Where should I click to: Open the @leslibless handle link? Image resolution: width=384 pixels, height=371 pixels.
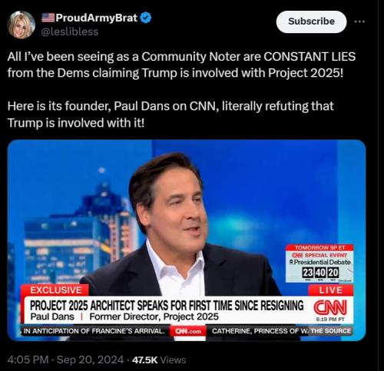click(70, 31)
